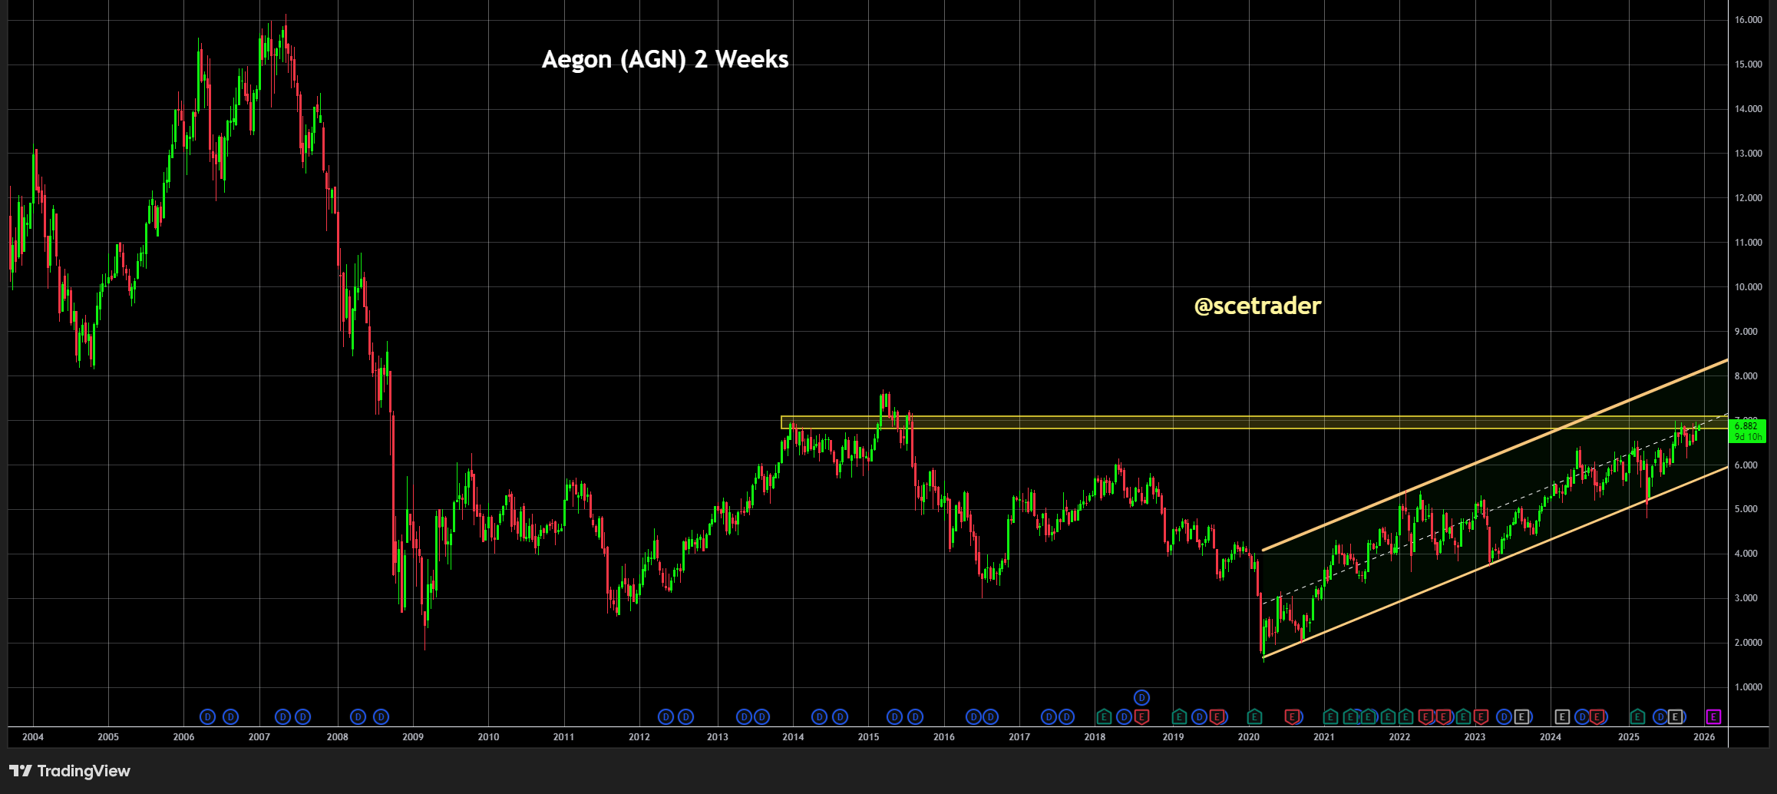Select the first dividend marker of 2008
The image size is (1777, 794).
358,716
